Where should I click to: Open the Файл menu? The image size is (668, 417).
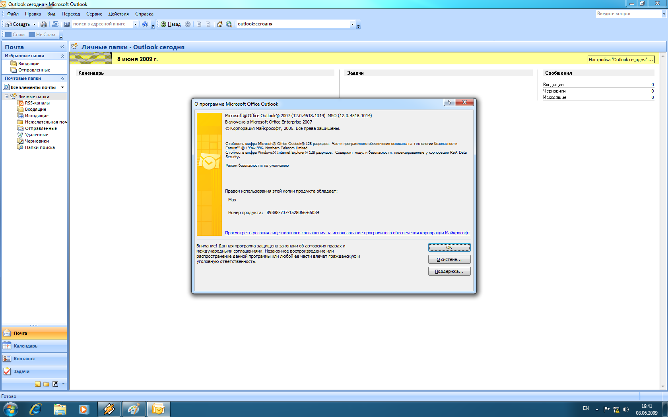point(13,14)
